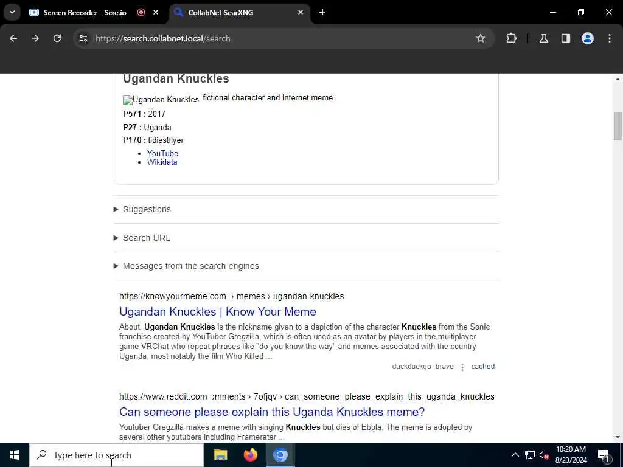Reload the current page
Image resolution: width=623 pixels, height=467 pixels.
click(x=57, y=38)
